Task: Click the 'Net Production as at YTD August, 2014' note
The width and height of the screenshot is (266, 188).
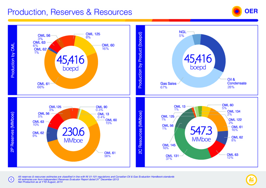Action: tap(40, 182)
